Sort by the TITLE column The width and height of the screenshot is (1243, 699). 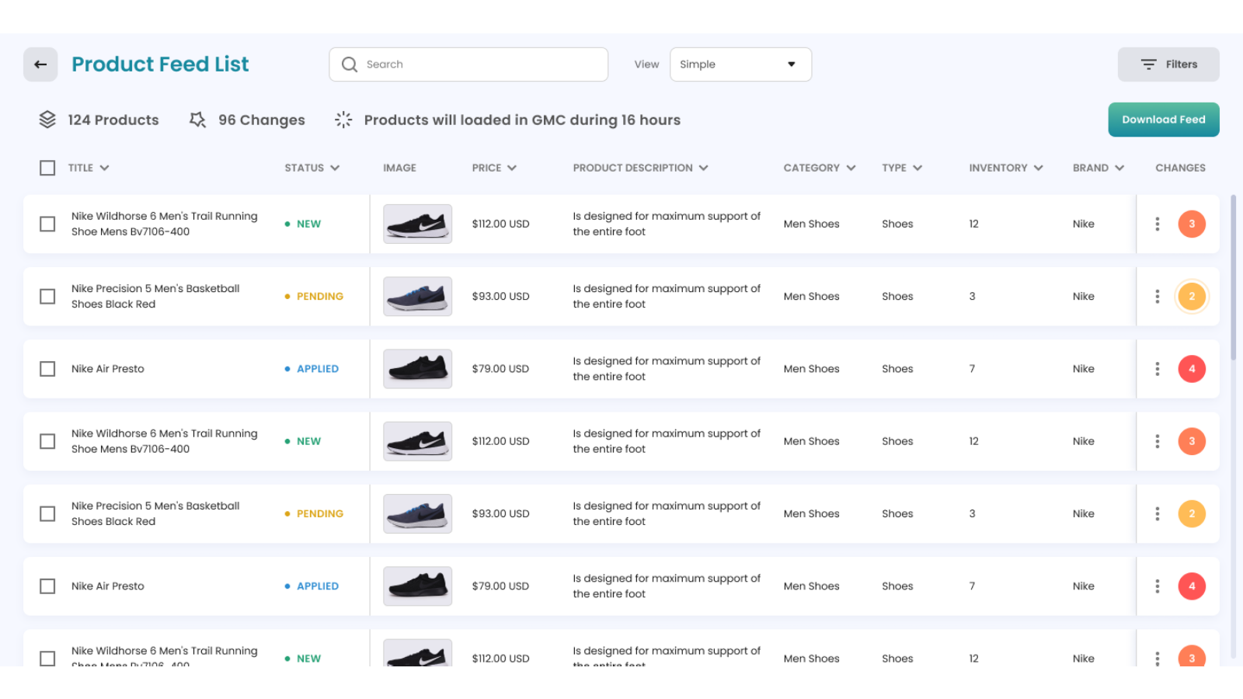point(88,168)
